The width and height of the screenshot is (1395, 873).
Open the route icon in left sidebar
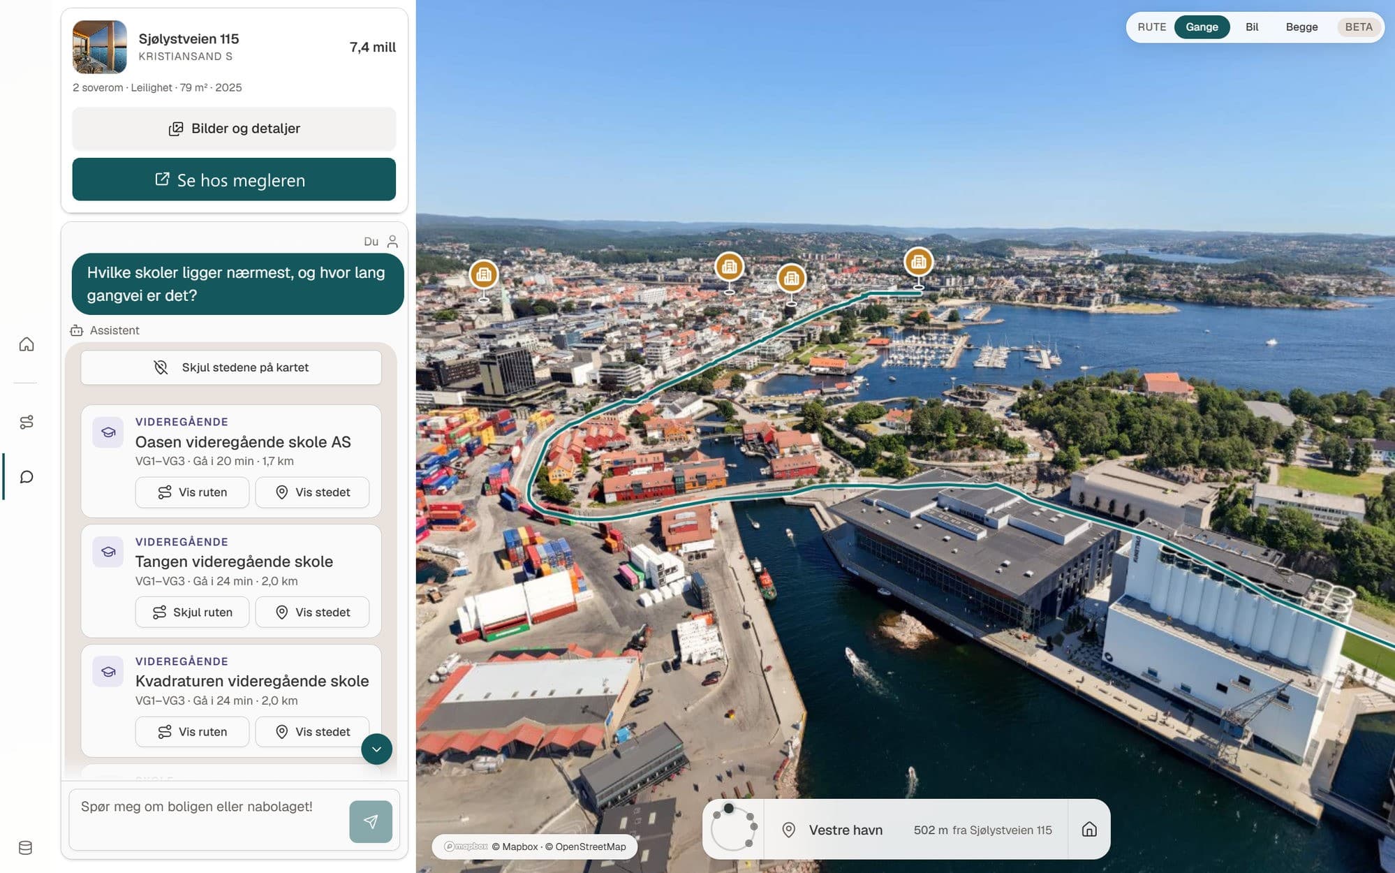pos(27,422)
